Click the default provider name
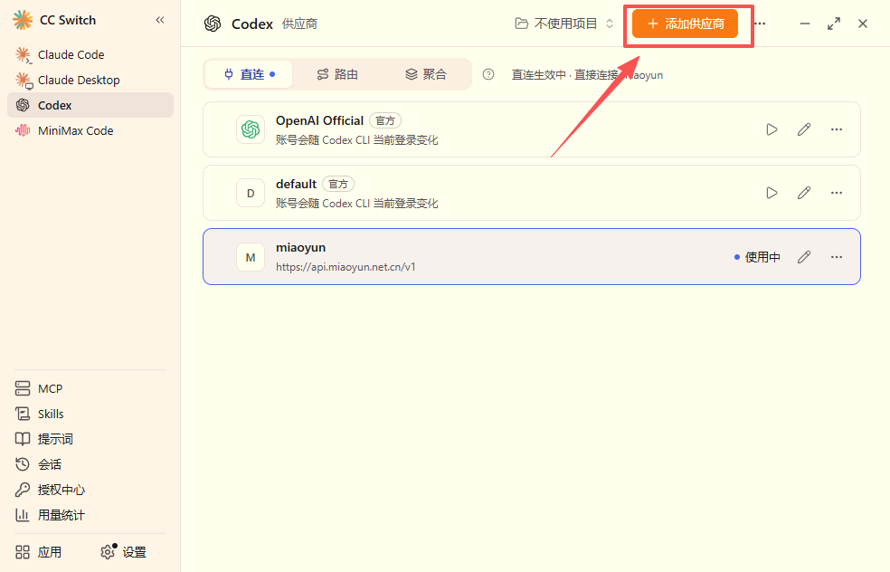 tap(297, 184)
